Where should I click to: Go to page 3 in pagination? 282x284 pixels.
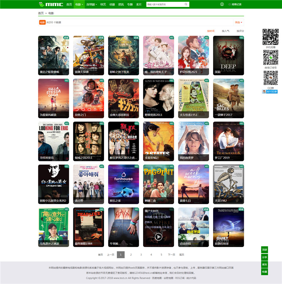tap(141, 255)
